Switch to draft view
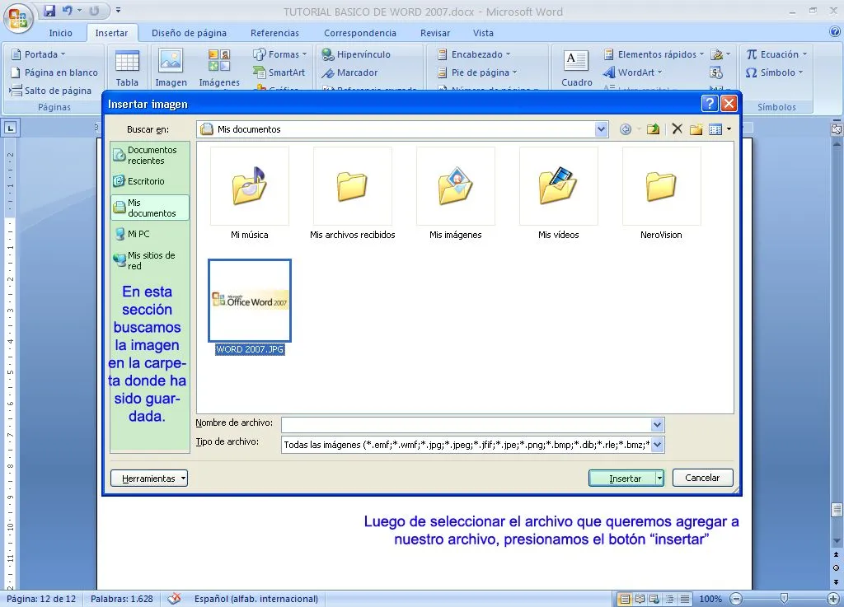This screenshot has width=844, height=607. point(685,599)
